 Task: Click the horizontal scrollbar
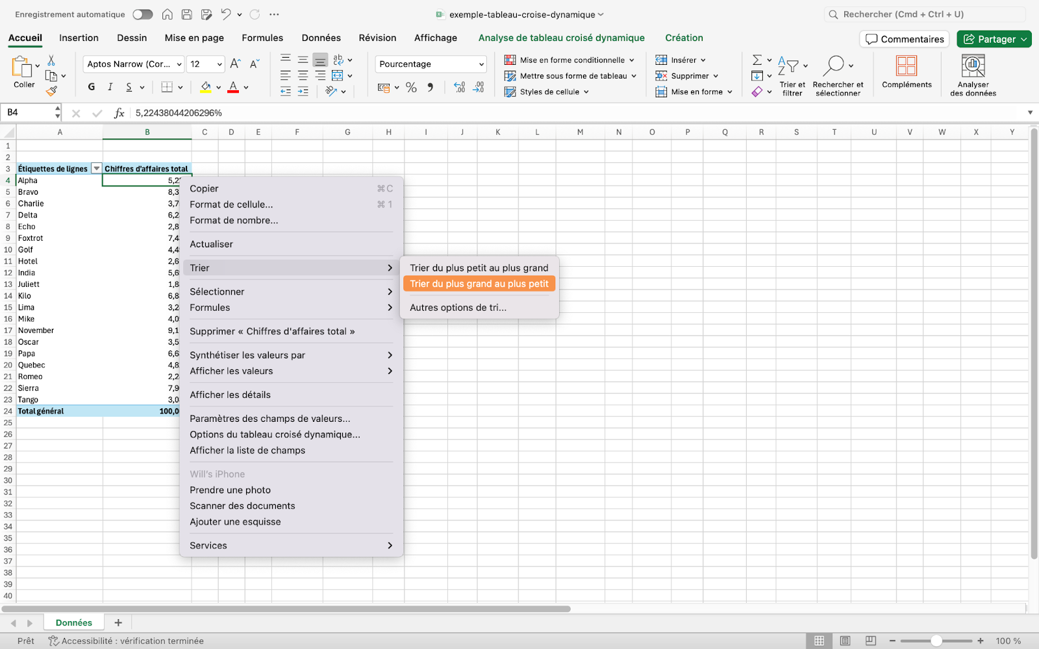pyautogui.click(x=286, y=609)
